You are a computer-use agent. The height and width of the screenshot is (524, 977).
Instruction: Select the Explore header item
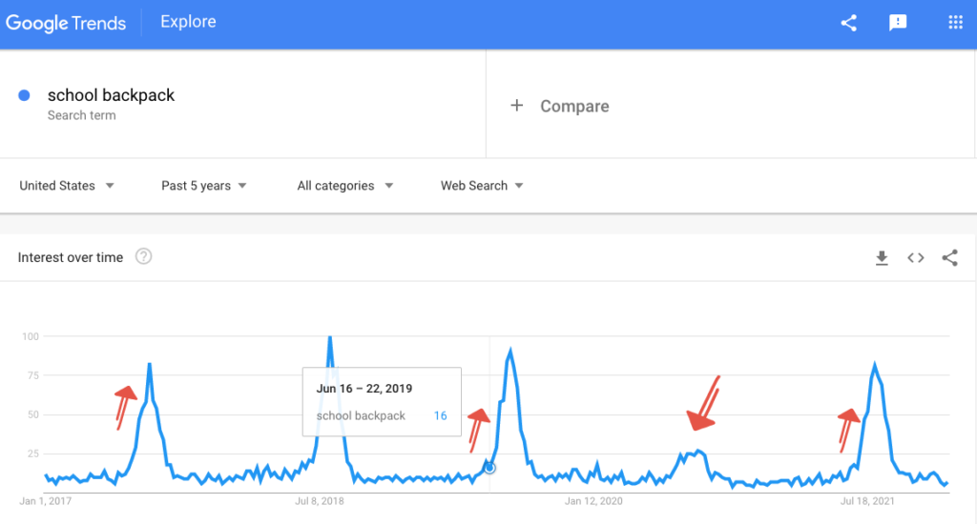188,23
